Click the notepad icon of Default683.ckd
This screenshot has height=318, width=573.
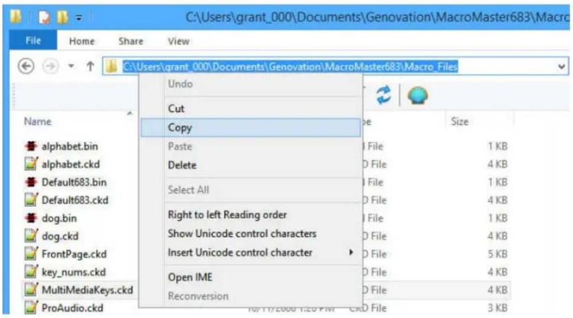click(x=31, y=200)
